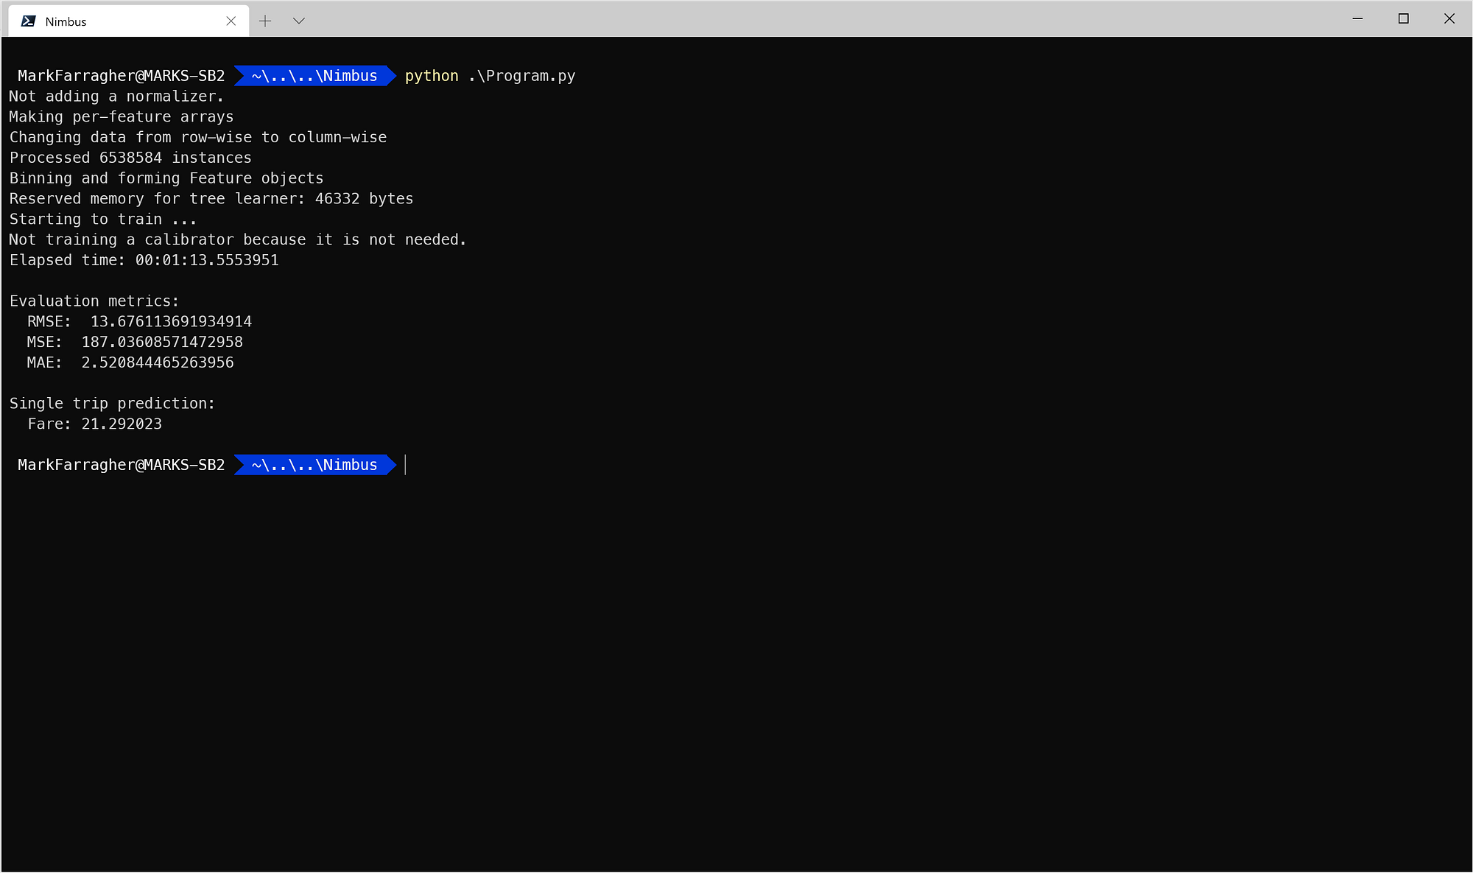
Task: Click the Elapsed time line
Action: point(144,261)
